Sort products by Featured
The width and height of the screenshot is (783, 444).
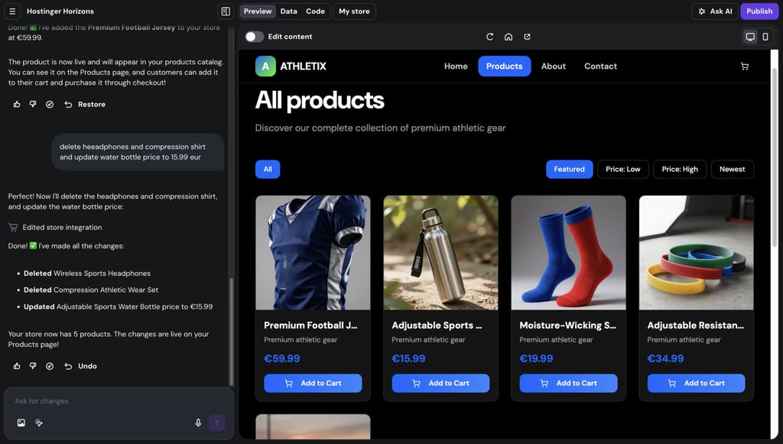(x=569, y=169)
